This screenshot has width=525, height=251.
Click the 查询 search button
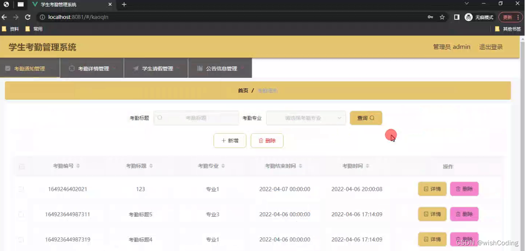[366, 118]
